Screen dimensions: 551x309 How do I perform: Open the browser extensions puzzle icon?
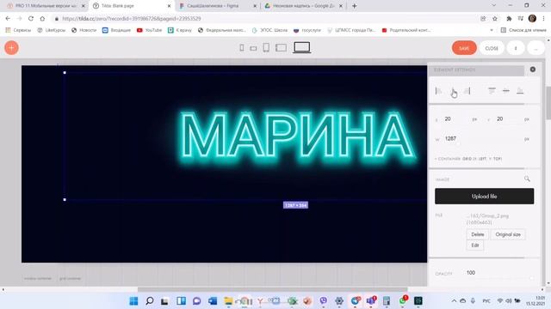[509, 19]
